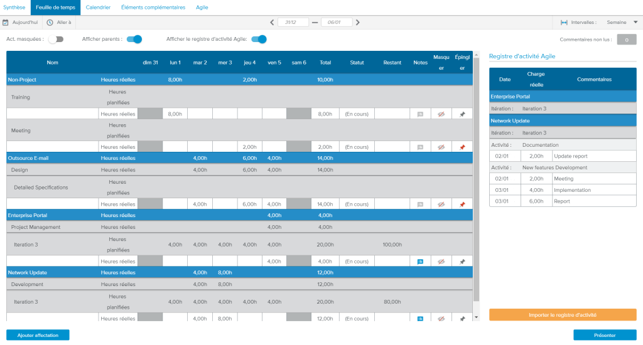This screenshot has height=345, width=643.
Task: Click the Design row
Action: click(x=239, y=169)
